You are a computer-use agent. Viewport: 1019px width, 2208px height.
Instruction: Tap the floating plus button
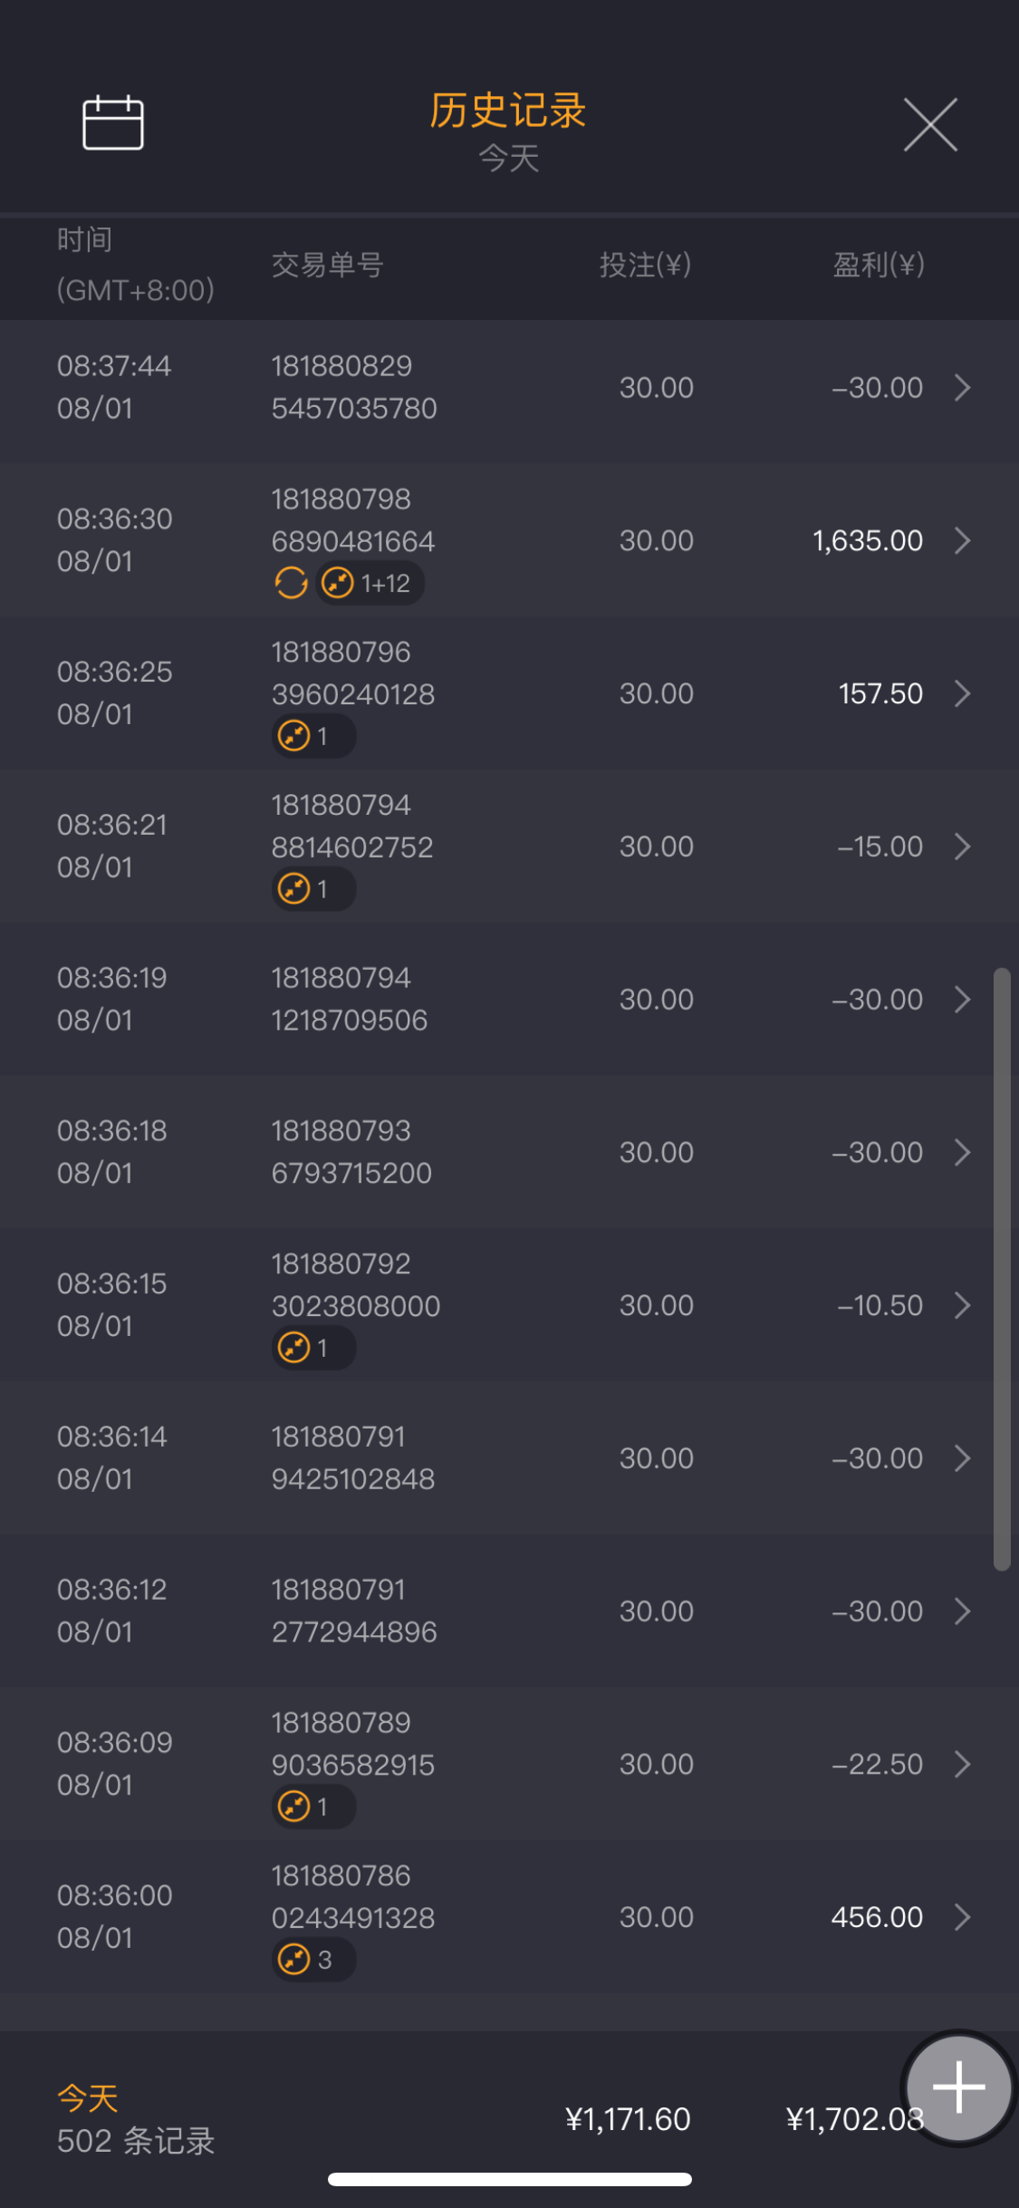pyautogui.click(x=958, y=2087)
